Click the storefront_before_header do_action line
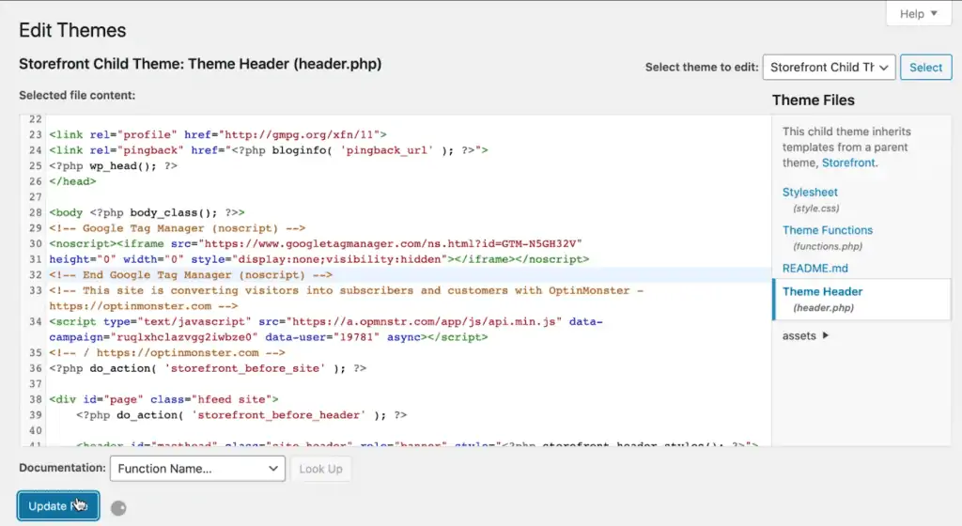 [x=241, y=415]
